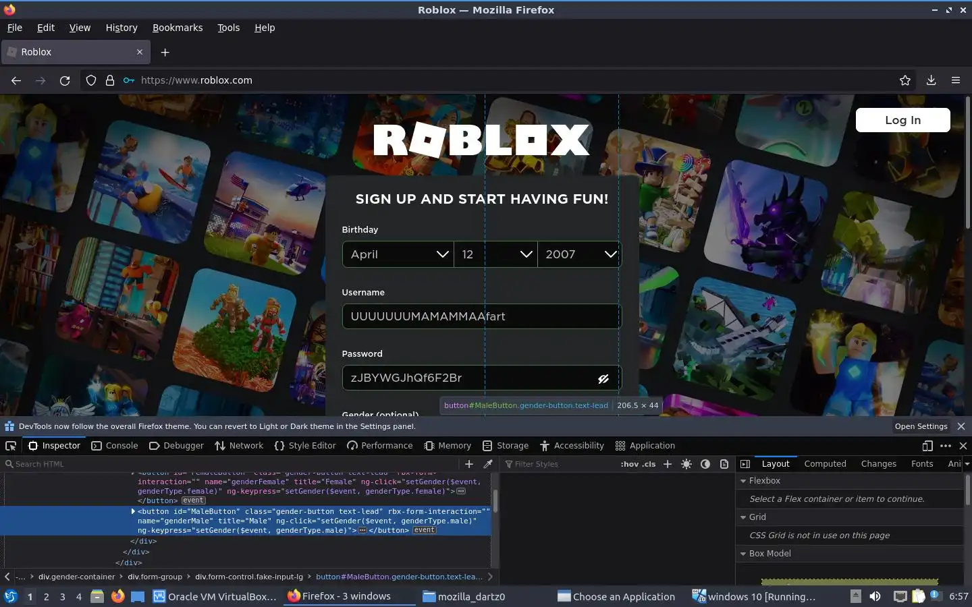Show more sidebar tabs dropdown arrow
The height and width of the screenshot is (607, 972).
[967, 464]
